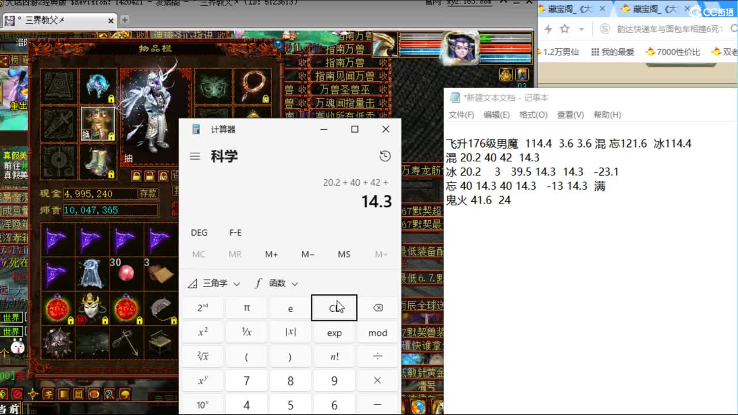Select the spiked ball item in inventory
The height and width of the screenshot is (415, 738).
click(57, 342)
